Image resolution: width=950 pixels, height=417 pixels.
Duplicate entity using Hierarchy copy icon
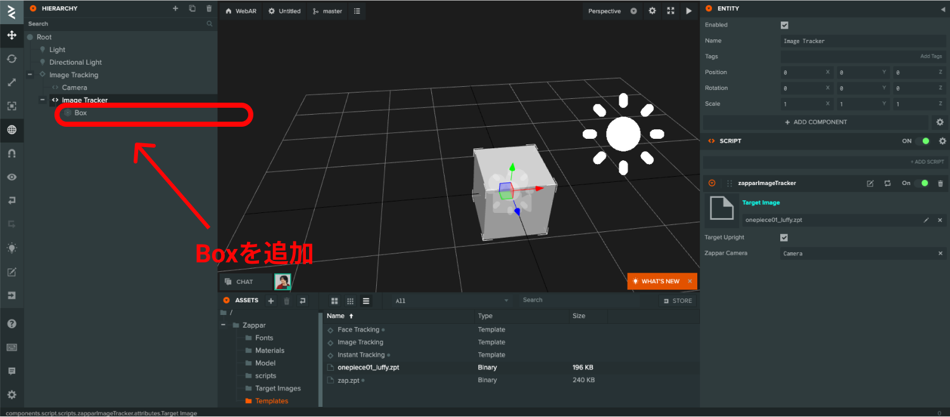[193, 8]
